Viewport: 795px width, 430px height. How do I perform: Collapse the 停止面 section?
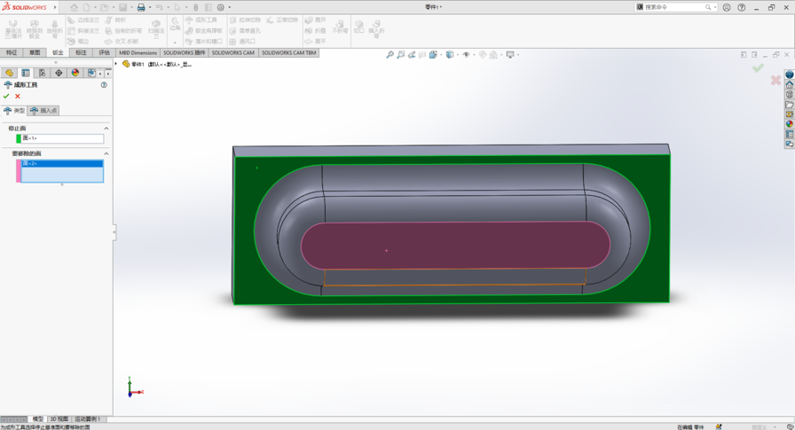(x=106, y=129)
